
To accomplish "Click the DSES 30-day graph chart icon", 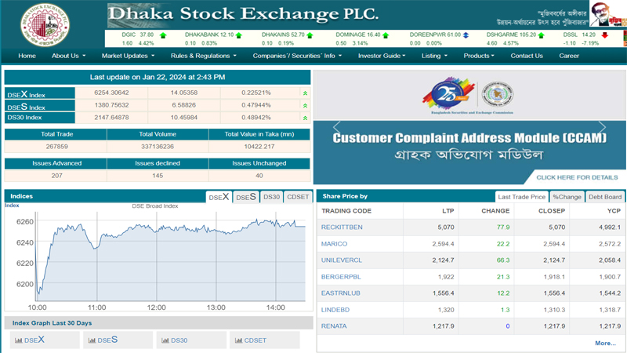I will click(x=92, y=340).
